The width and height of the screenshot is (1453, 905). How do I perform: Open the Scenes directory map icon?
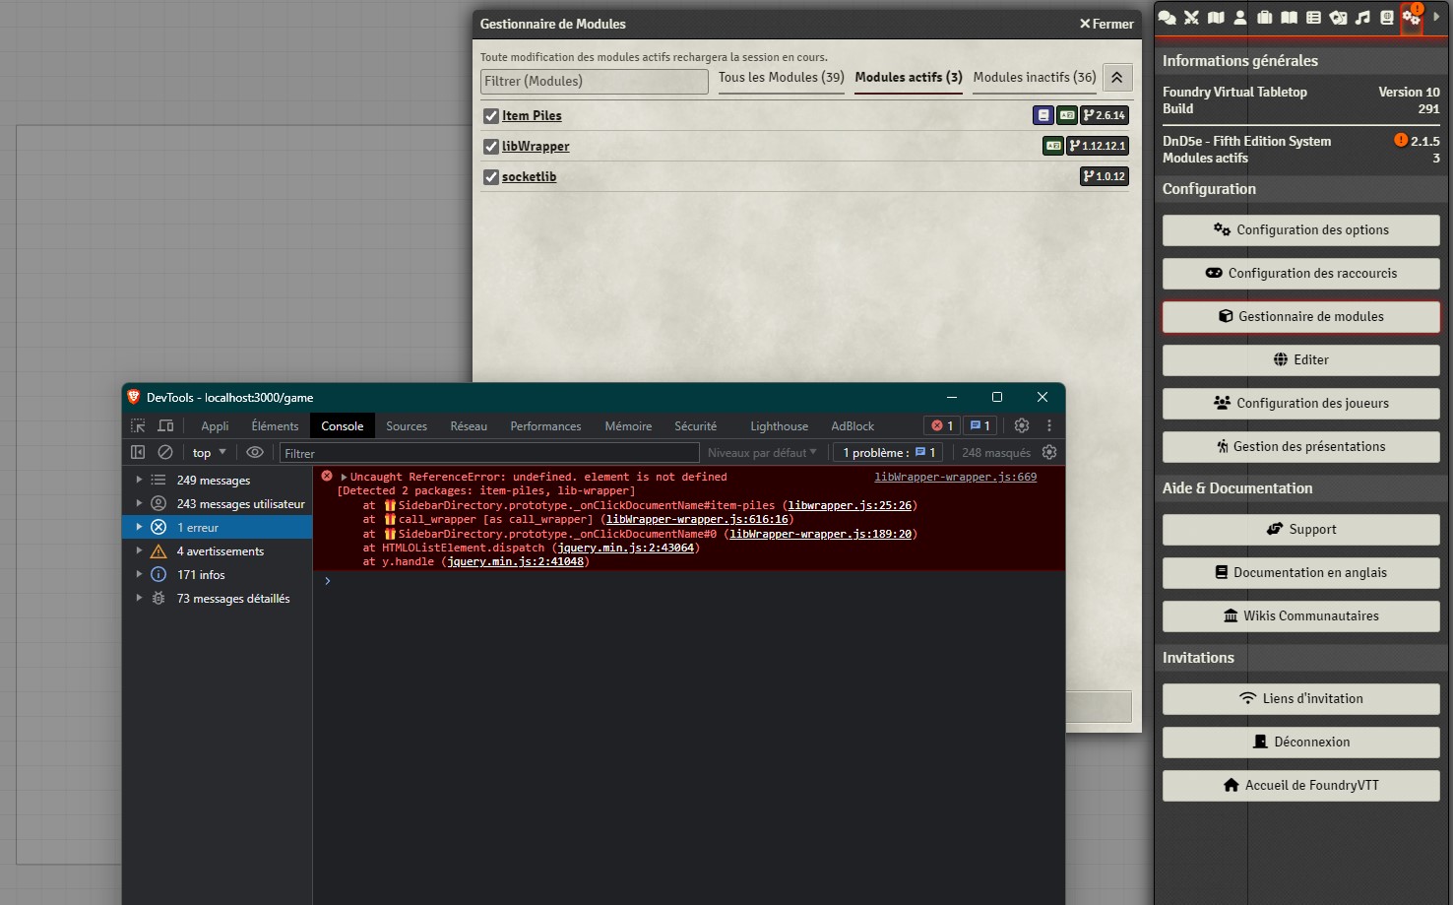pos(1216,18)
